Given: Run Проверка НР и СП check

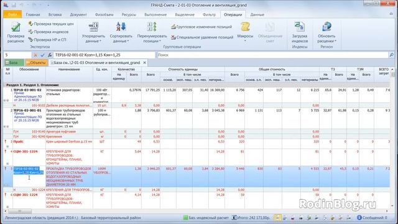Looking at the screenshot, I should click(x=47, y=40).
